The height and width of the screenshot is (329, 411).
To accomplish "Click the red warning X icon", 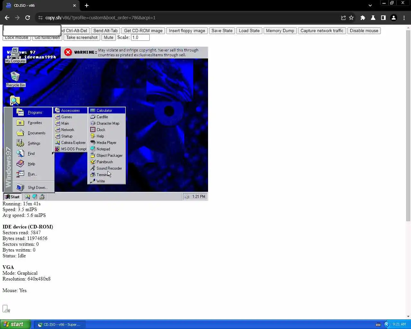I will (68, 52).
